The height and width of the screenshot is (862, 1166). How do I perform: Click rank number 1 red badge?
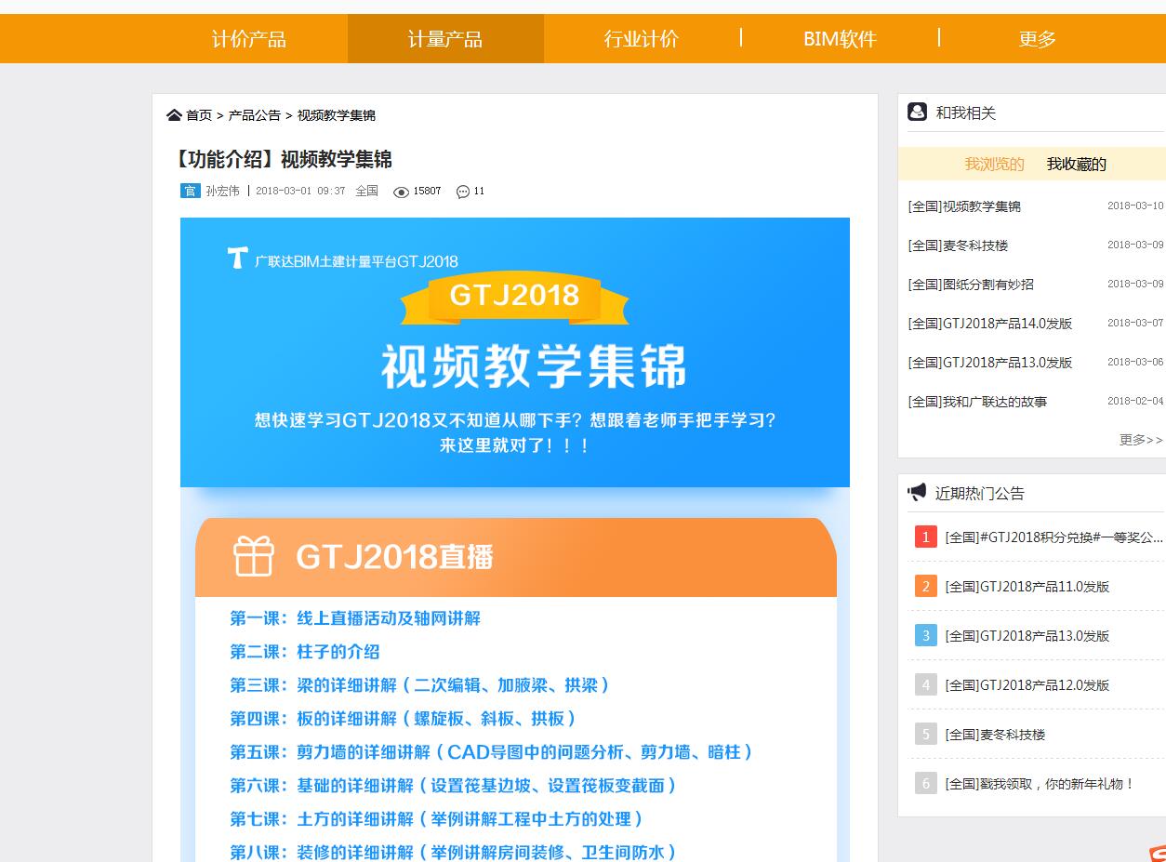[926, 537]
